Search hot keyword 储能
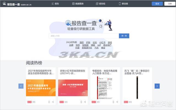Viewport: 176px width, 110px height. [x=93, y=45]
